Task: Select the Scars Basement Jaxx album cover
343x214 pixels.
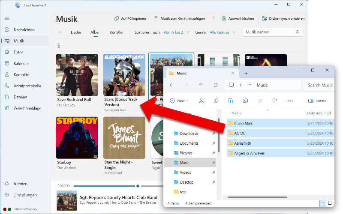Action: click(124, 75)
